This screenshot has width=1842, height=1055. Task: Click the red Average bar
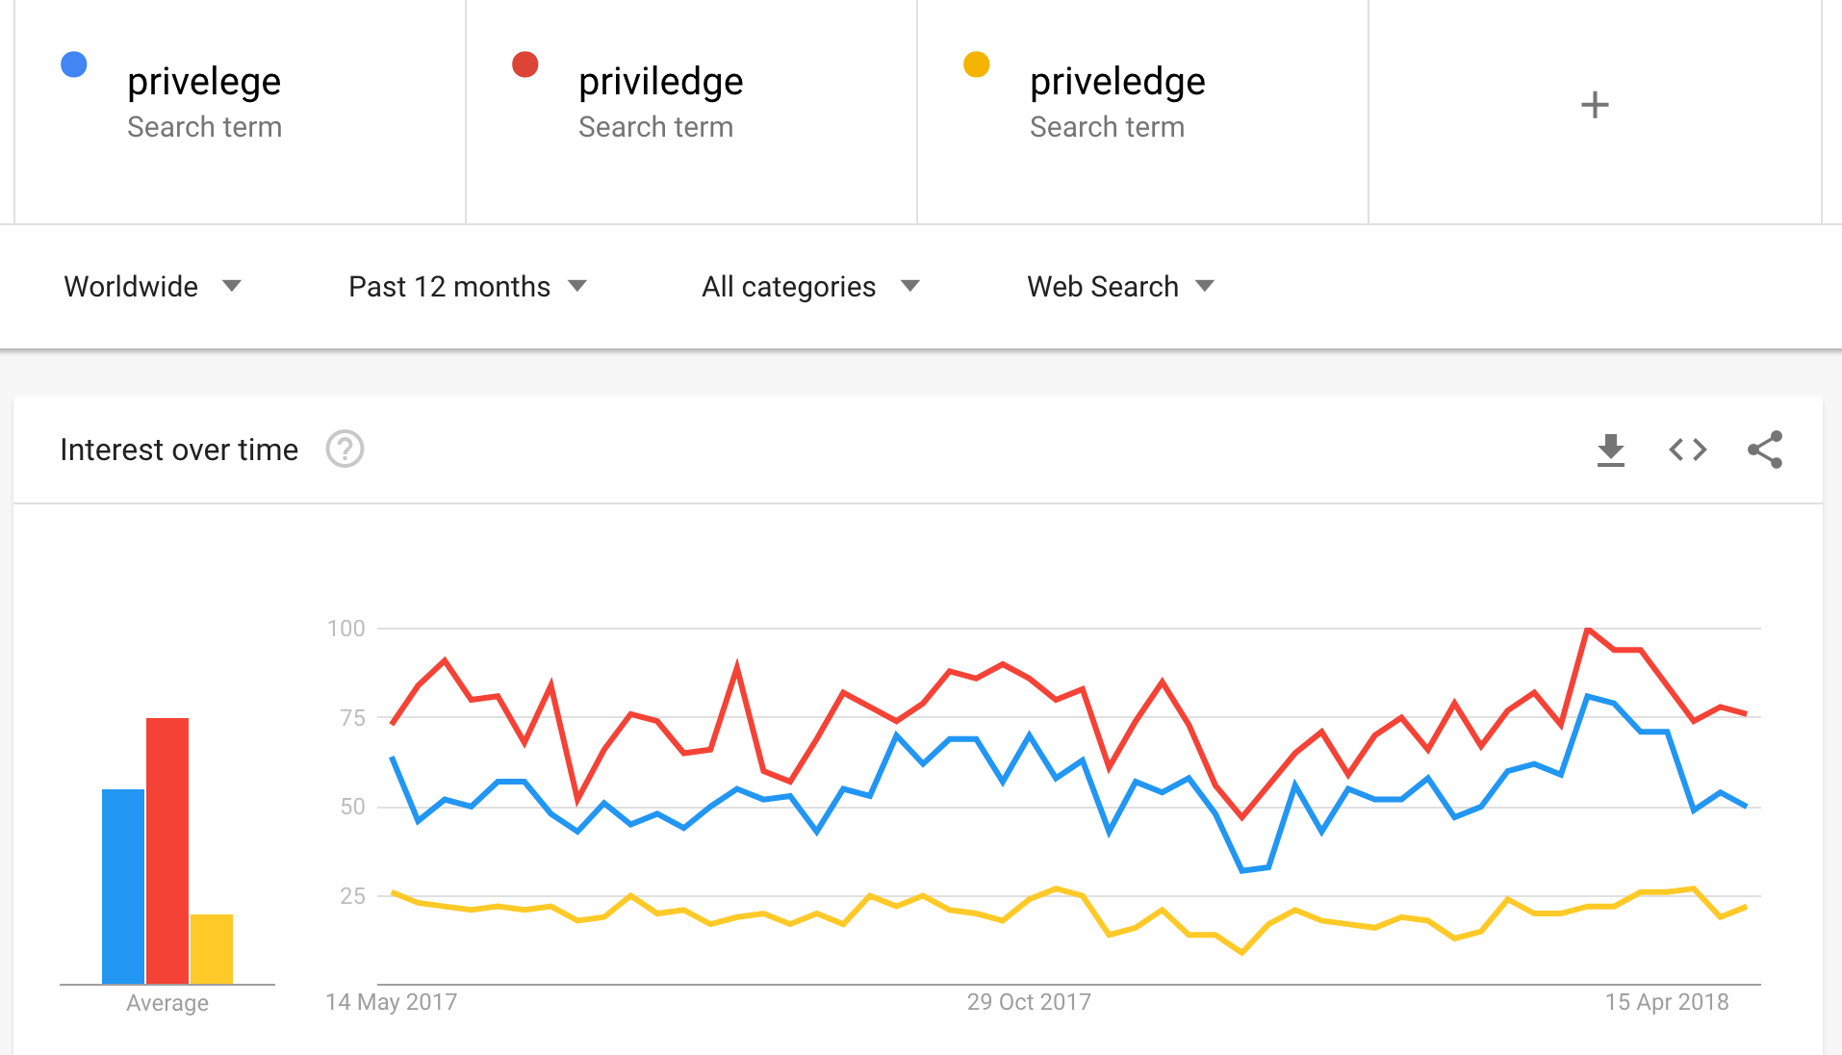pyautogui.click(x=167, y=850)
